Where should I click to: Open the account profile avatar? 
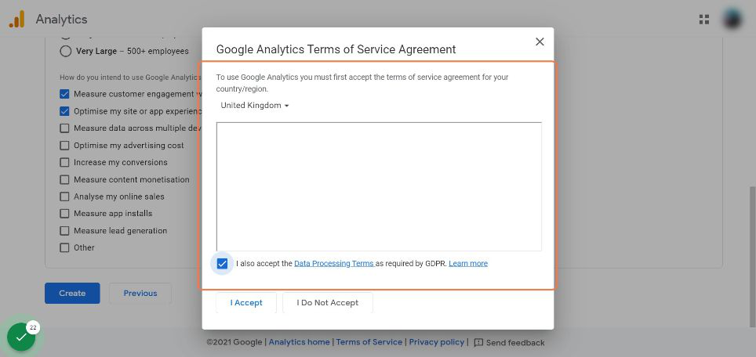tap(732, 20)
